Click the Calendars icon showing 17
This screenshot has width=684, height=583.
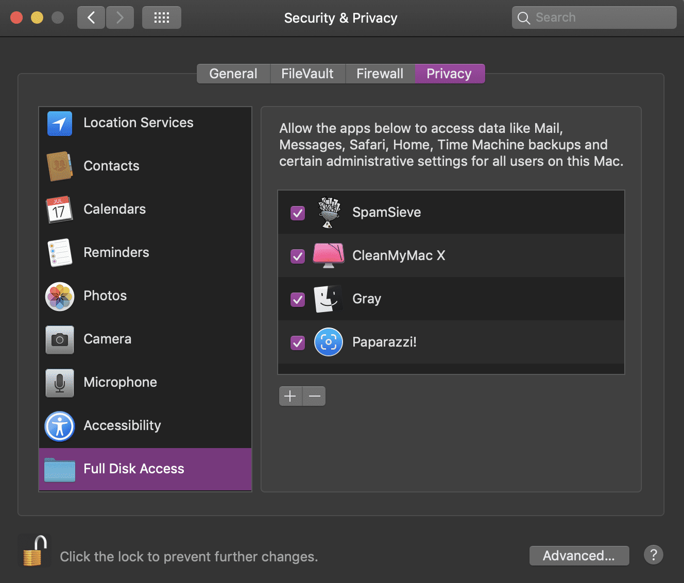59,209
